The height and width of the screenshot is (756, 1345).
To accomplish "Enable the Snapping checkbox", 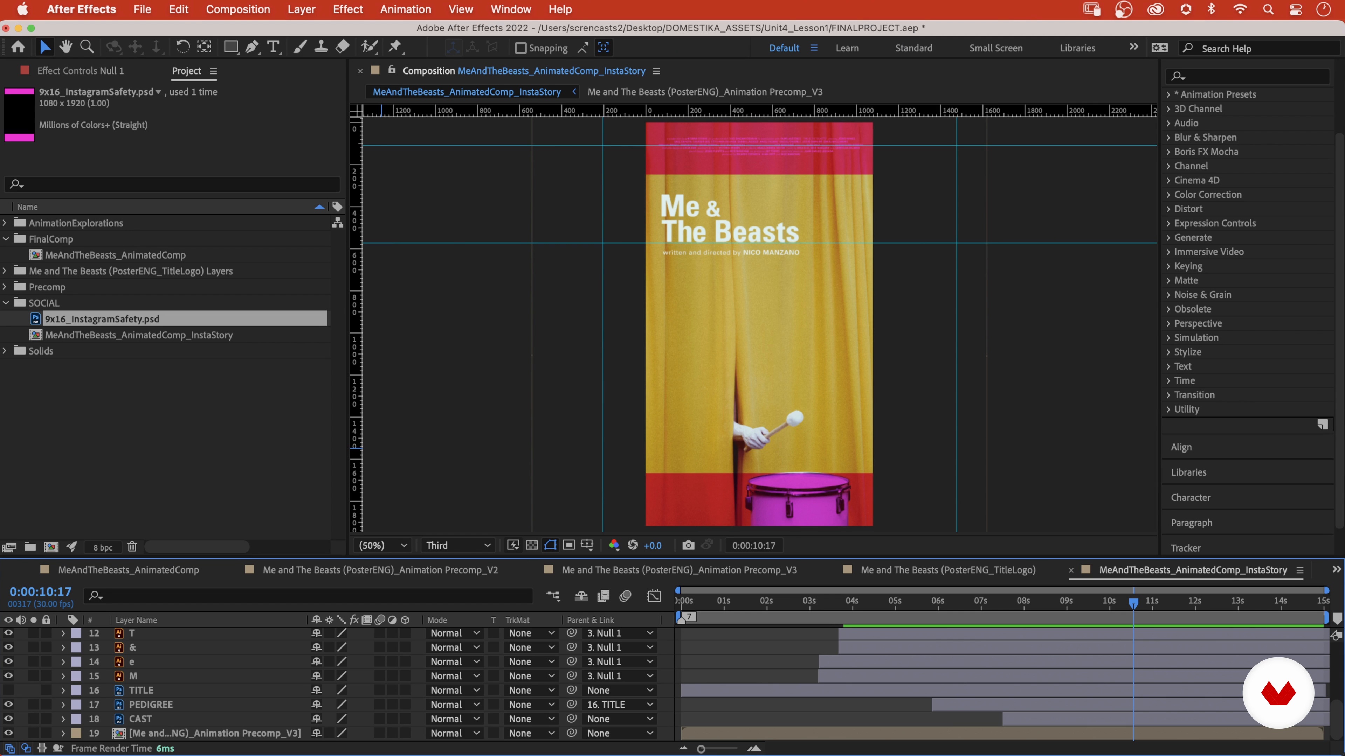I will tap(520, 48).
